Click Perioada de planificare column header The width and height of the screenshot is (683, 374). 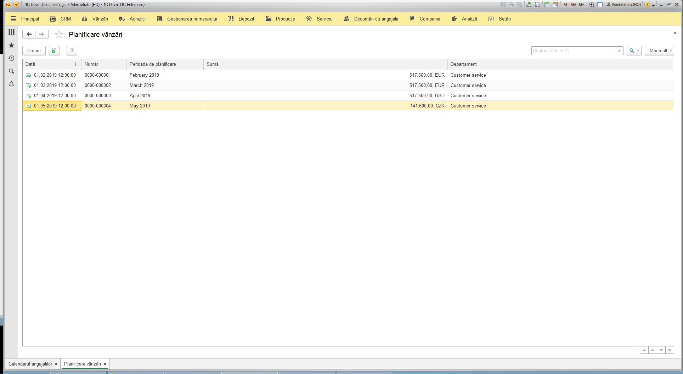[x=165, y=64]
